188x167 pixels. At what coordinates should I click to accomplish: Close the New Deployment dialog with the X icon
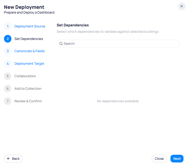[182, 6]
